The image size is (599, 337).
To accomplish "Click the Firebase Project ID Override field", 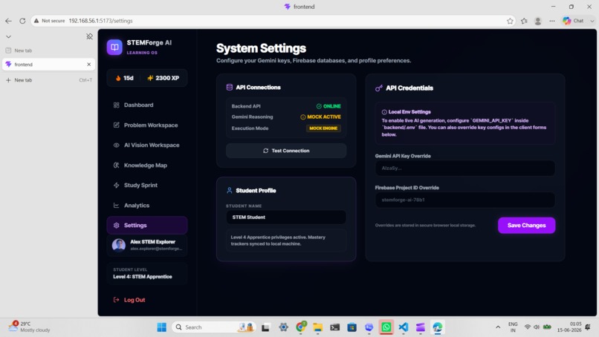I will pos(465,200).
